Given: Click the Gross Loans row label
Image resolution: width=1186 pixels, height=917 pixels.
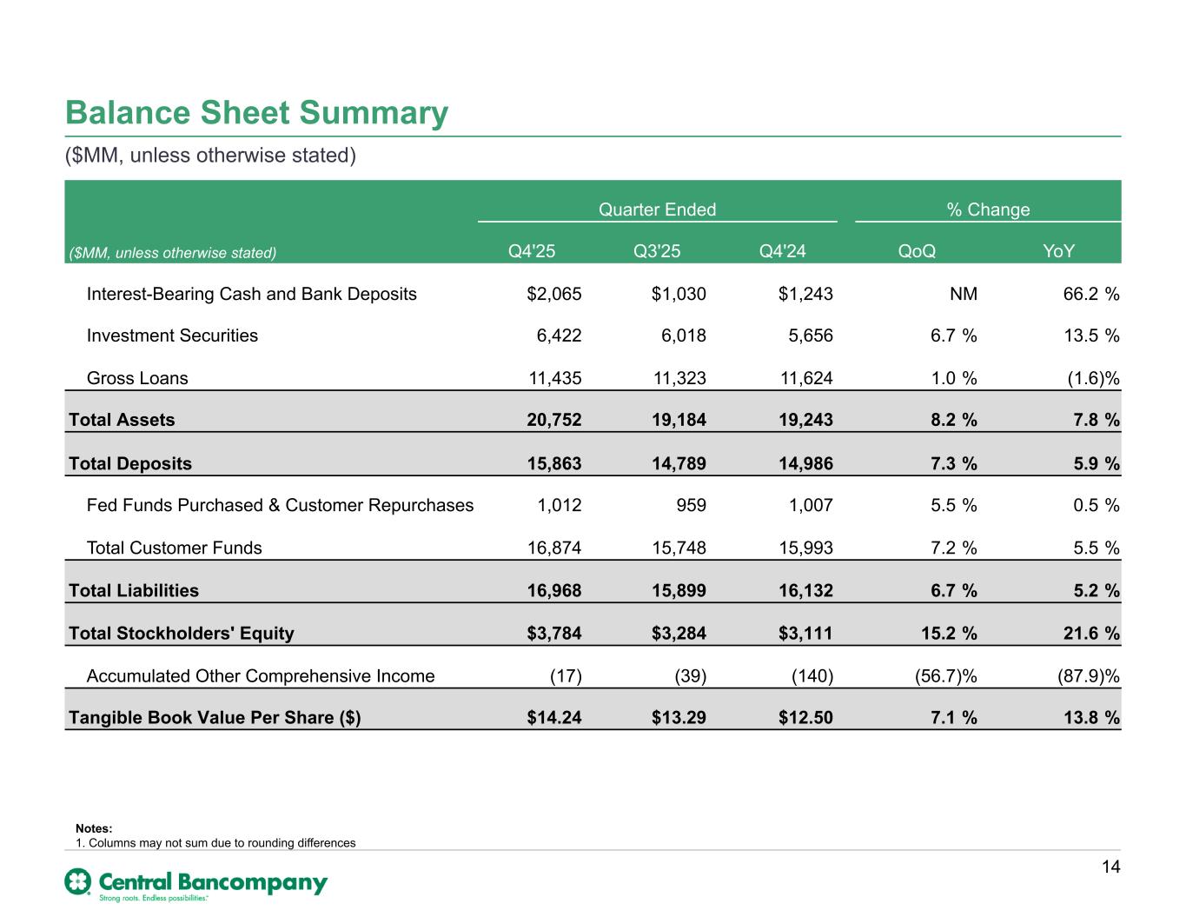Looking at the screenshot, I should 137,378.
